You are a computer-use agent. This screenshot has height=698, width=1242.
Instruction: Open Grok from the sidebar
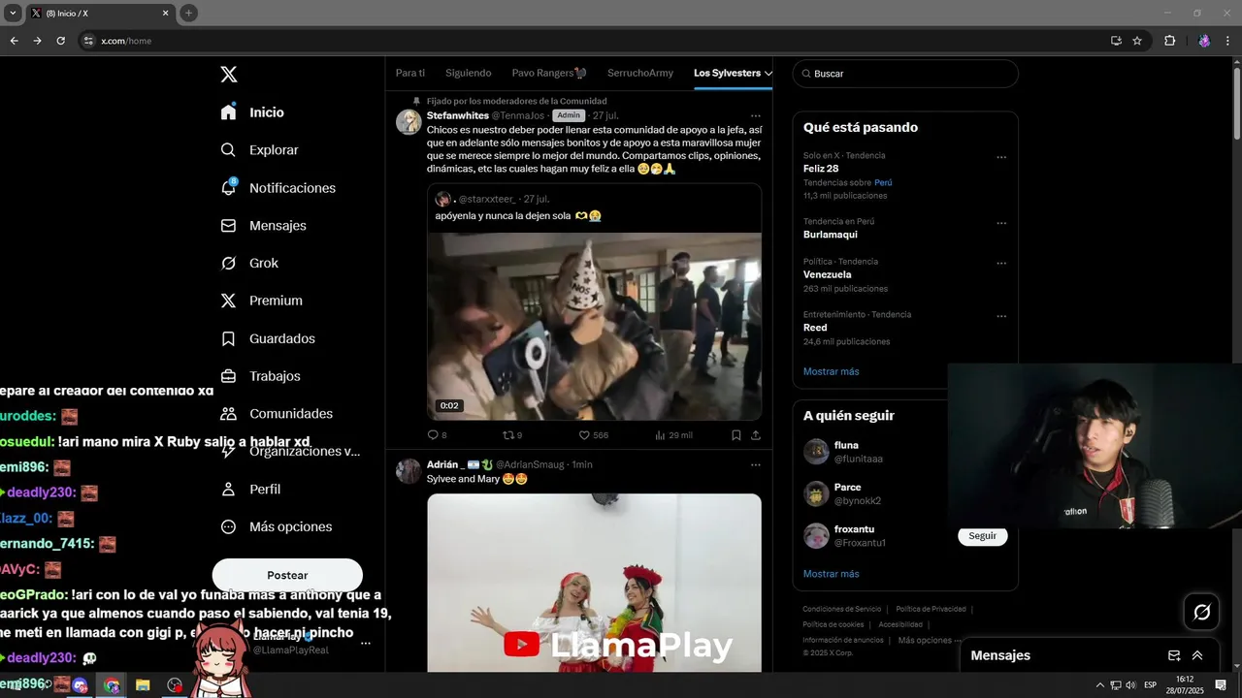click(x=249, y=264)
